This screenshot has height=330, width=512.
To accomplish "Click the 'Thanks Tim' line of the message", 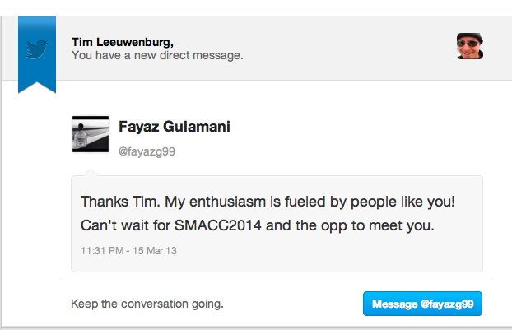I will click(x=268, y=202).
